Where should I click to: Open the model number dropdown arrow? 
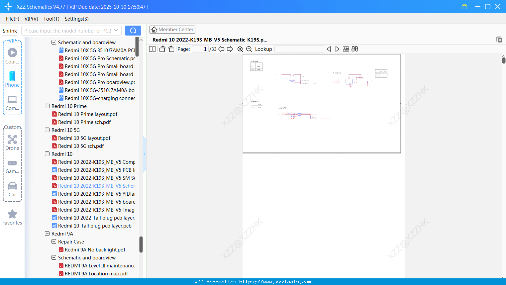[116, 31]
